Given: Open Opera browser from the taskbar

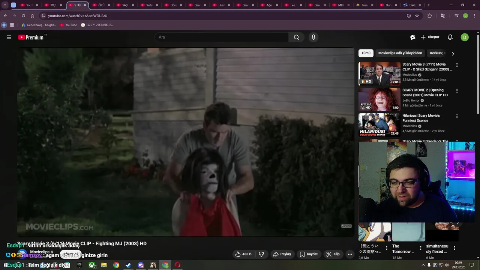Looking at the screenshot, I should click(177, 265).
